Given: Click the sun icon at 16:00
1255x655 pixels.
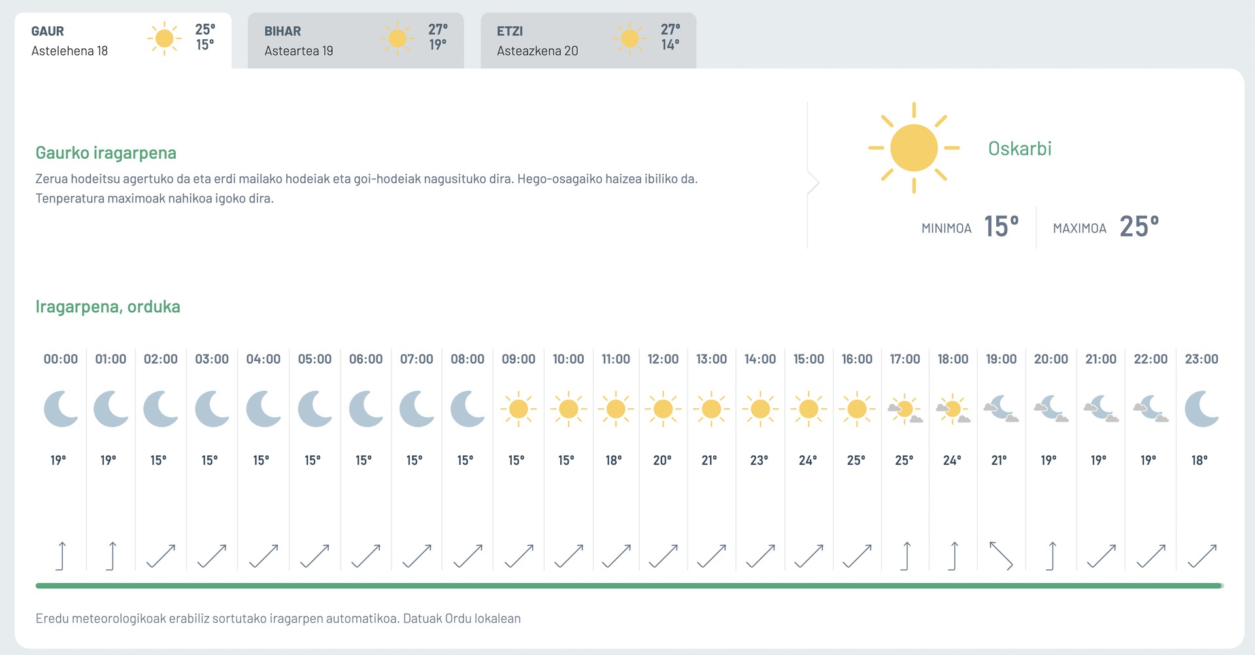Looking at the screenshot, I should click(x=857, y=409).
